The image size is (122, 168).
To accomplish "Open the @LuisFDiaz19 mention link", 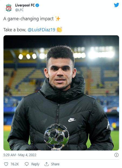I will tap(41, 30).
